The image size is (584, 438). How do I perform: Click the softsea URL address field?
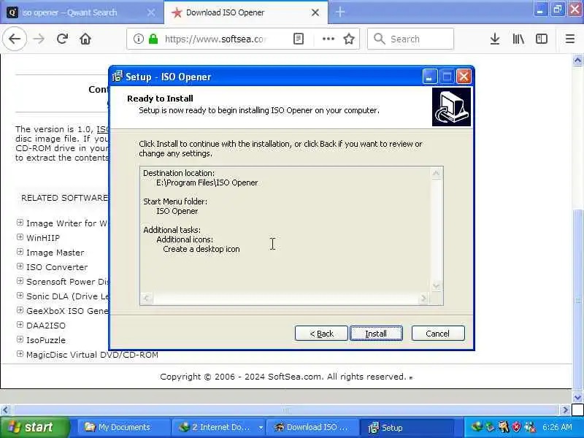pos(215,39)
